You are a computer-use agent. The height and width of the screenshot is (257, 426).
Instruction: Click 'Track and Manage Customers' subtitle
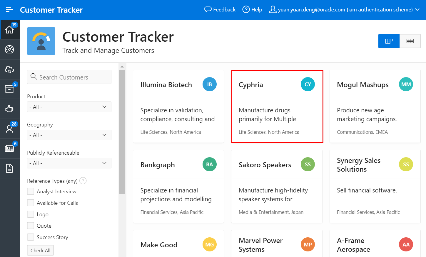click(x=108, y=50)
